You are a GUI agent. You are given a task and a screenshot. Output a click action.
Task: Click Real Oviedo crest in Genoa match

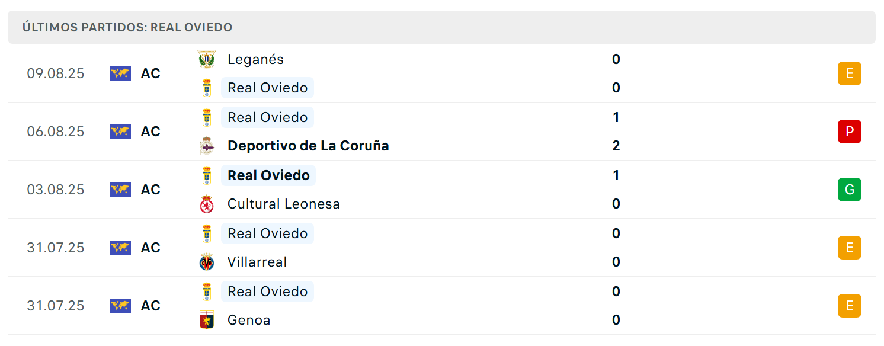pyautogui.click(x=207, y=291)
